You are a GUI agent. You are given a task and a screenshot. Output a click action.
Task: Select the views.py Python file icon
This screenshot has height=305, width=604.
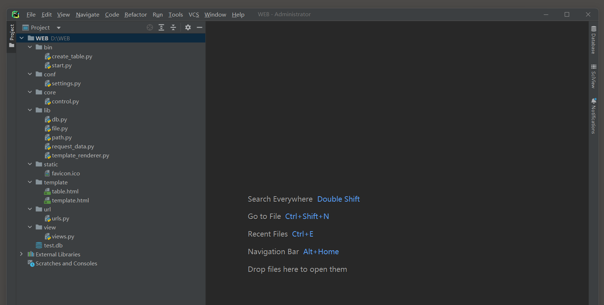(48, 237)
